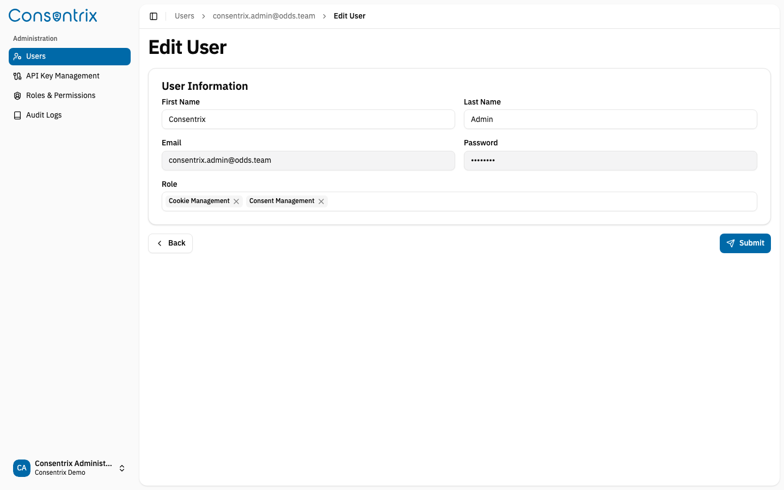The image size is (784, 490).
Task: Click the Cookie Management tag label
Action: [199, 201]
